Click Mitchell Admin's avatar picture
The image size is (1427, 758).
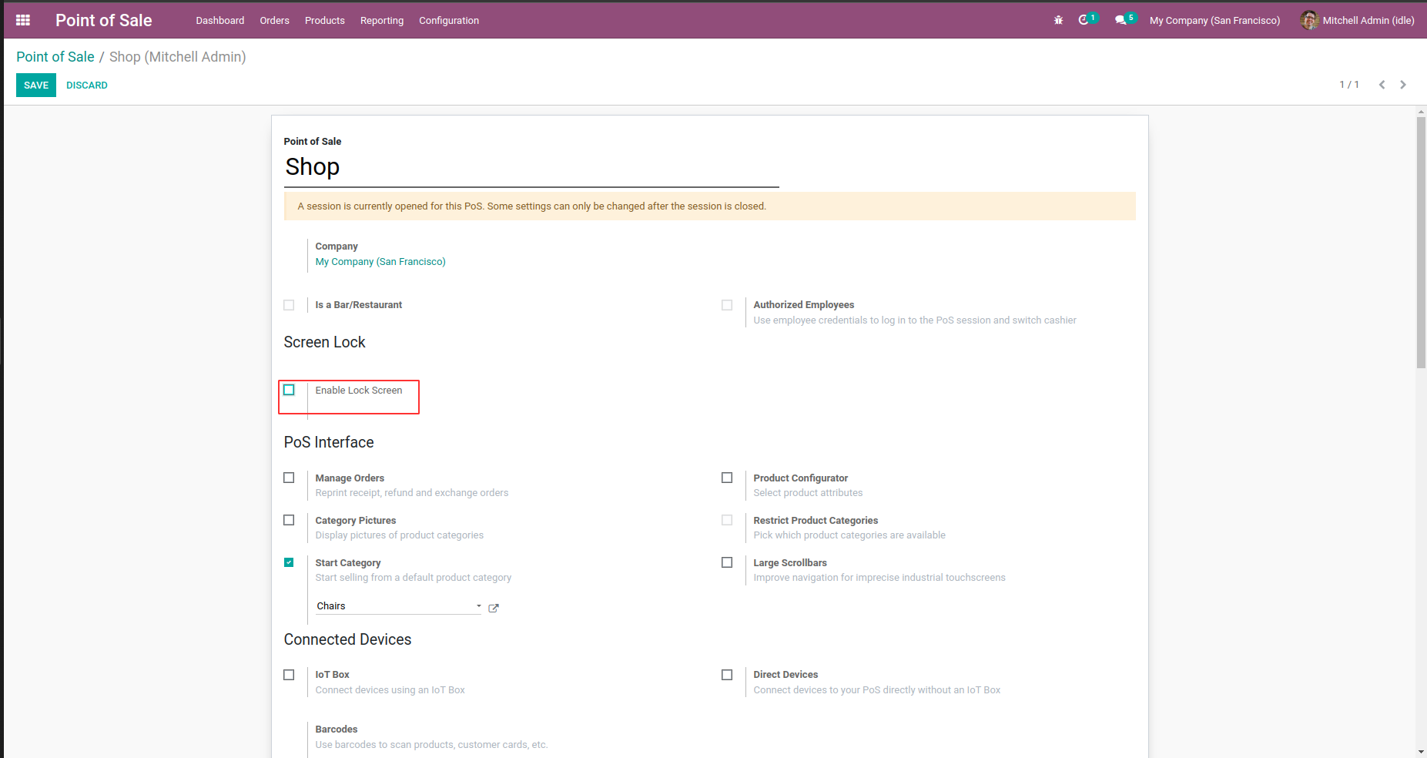coord(1309,20)
